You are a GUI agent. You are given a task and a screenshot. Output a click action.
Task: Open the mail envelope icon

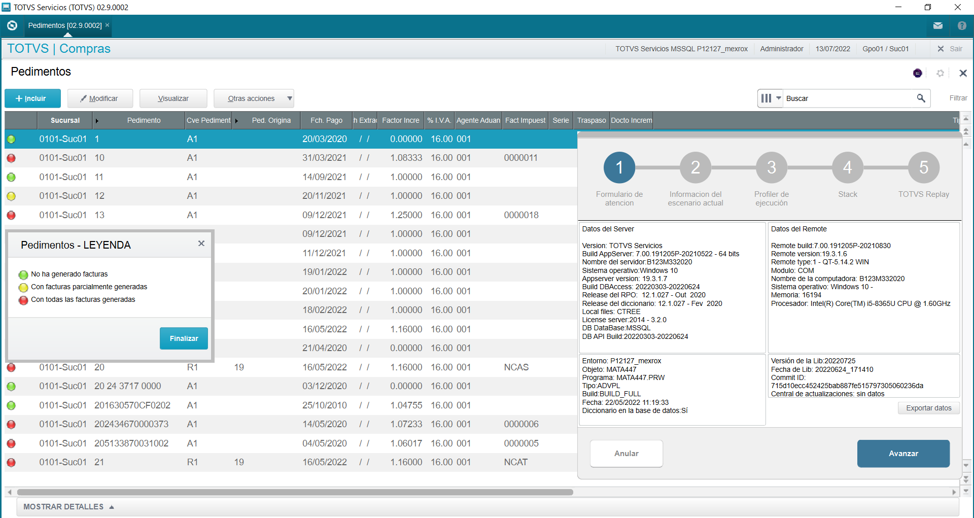pyautogui.click(x=937, y=25)
